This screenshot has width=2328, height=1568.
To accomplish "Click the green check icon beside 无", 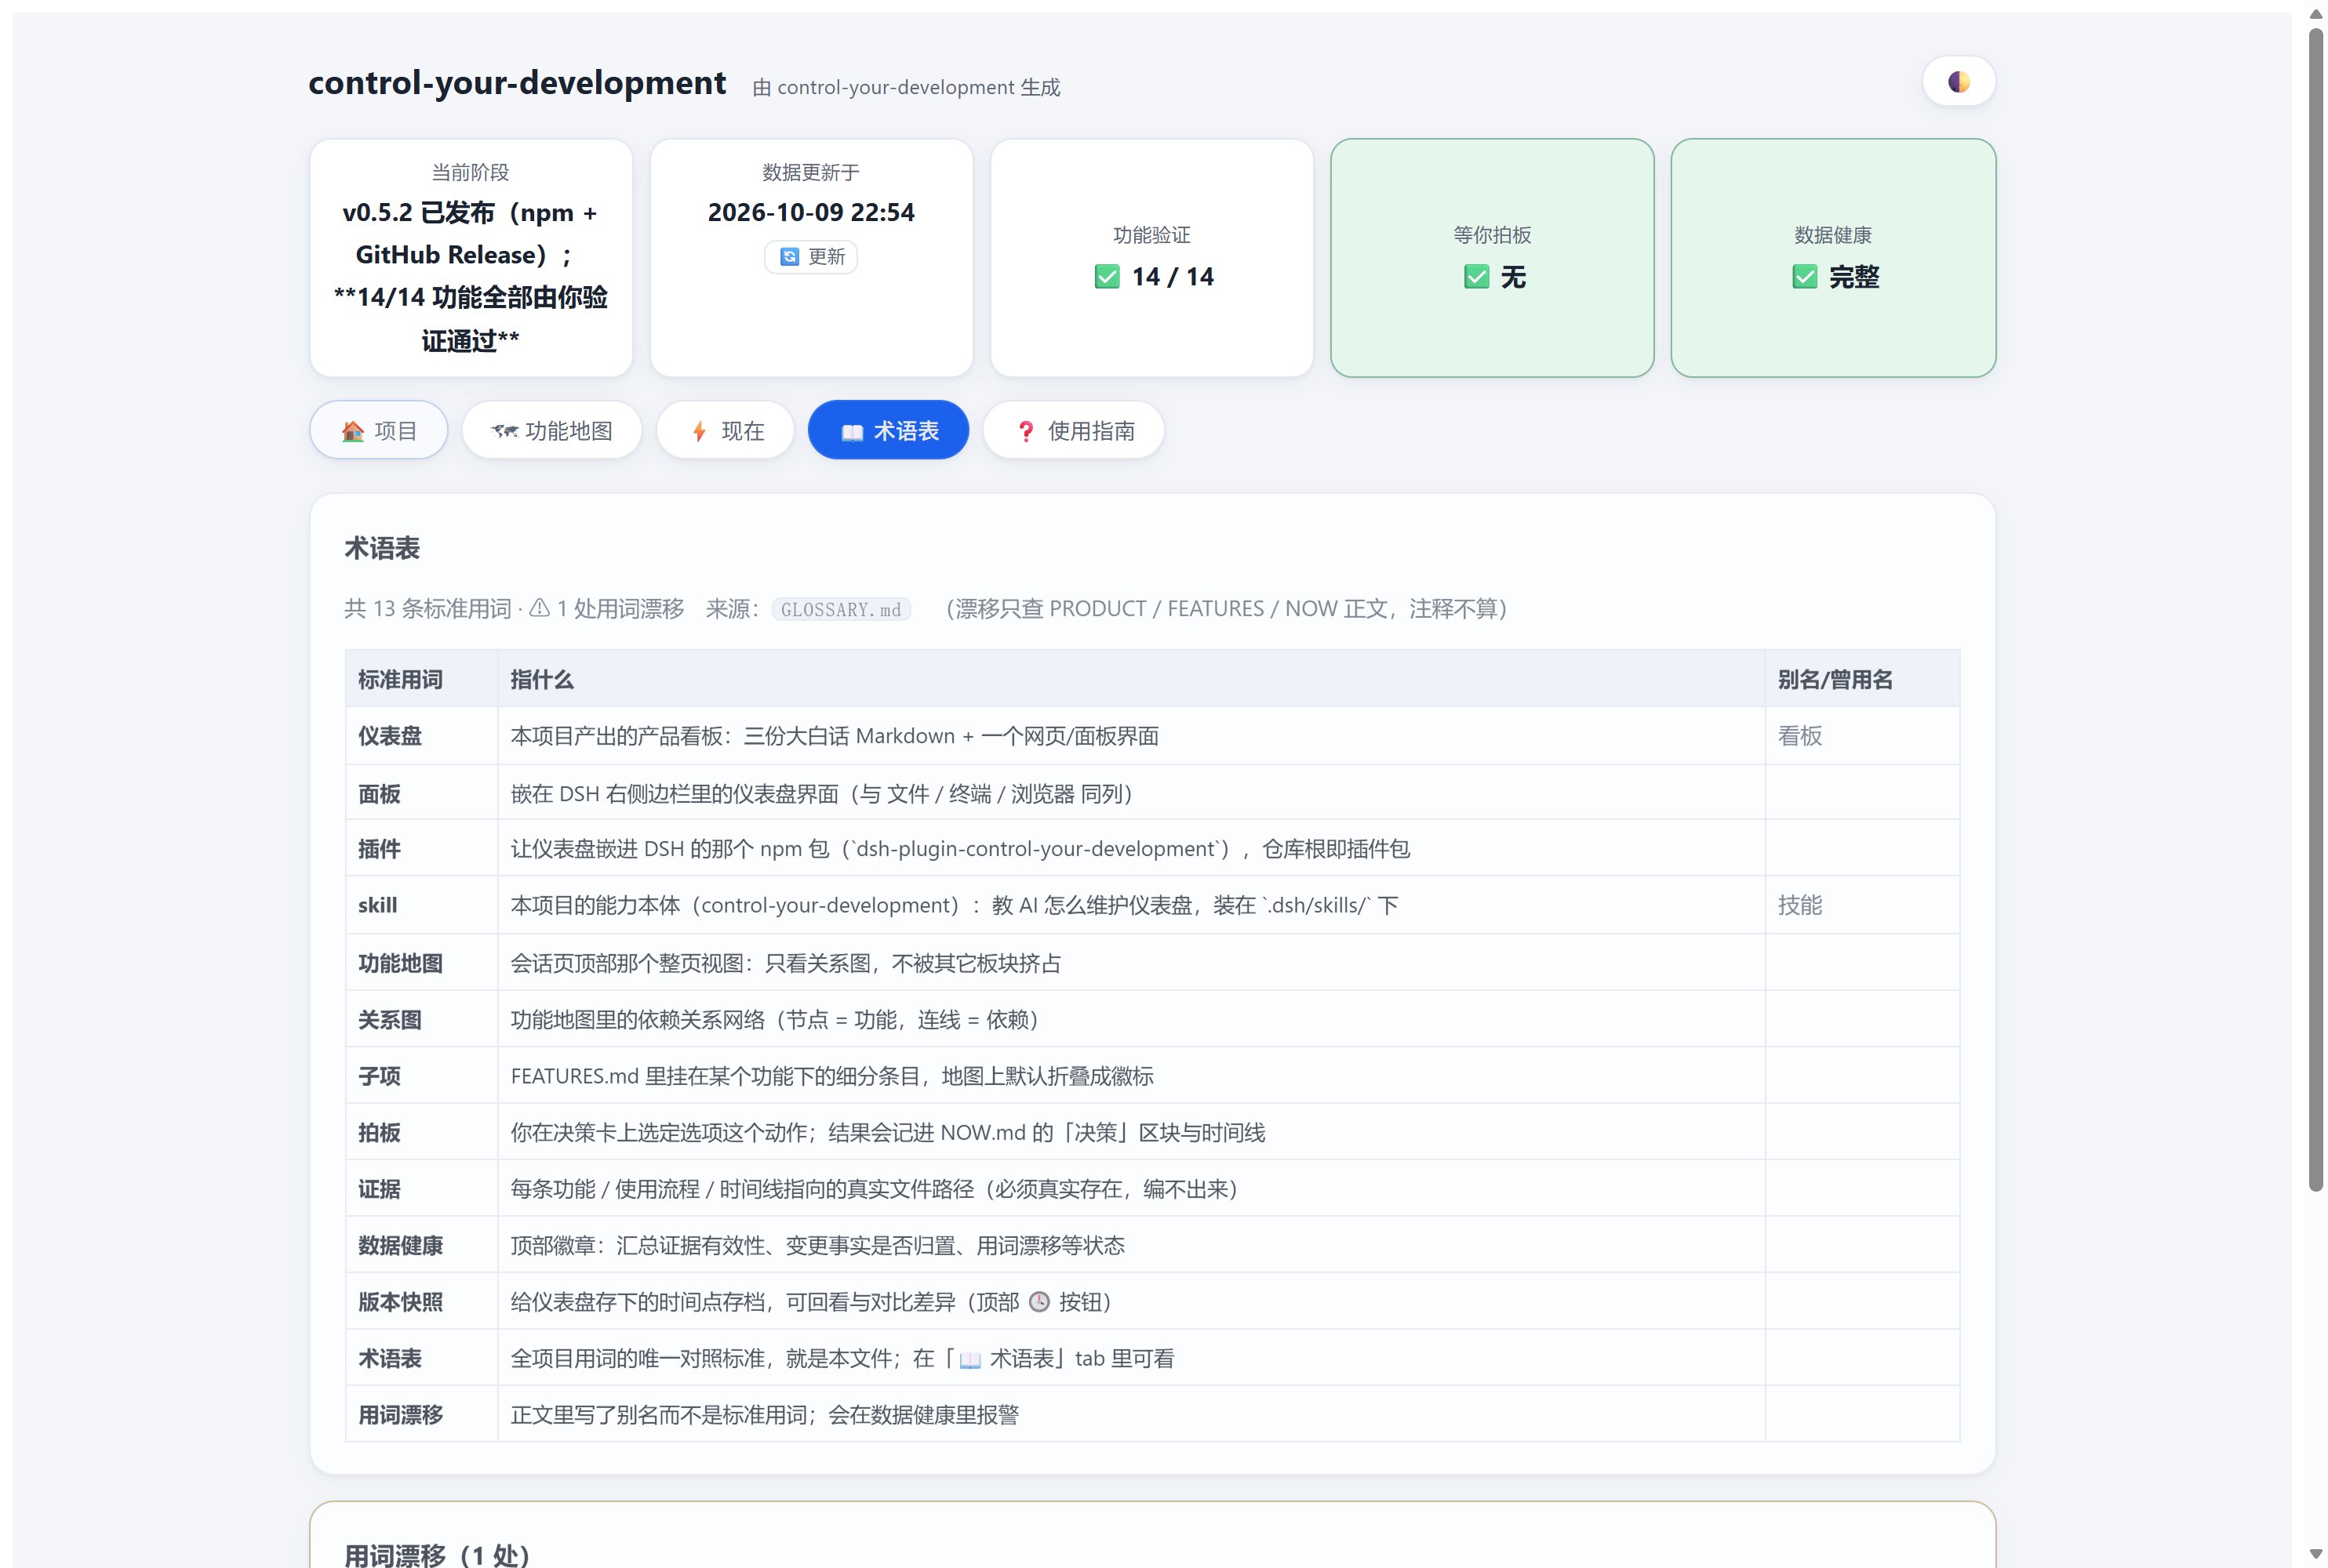I will (1477, 277).
